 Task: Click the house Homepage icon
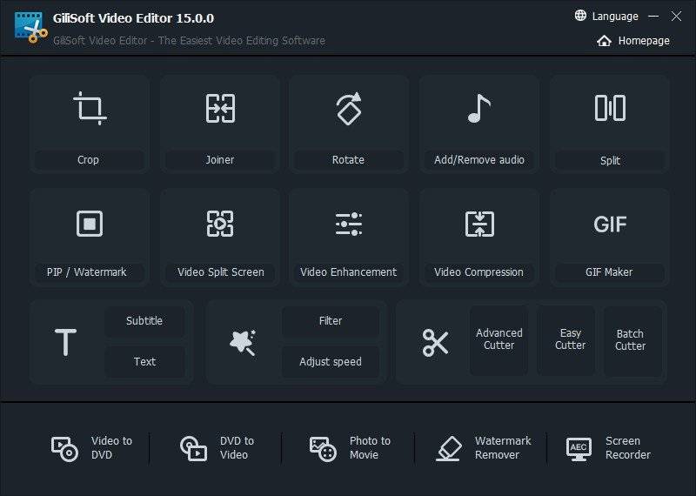604,41
